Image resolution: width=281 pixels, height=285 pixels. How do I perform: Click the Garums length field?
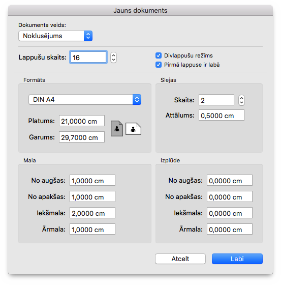click(x=82, y=137)
